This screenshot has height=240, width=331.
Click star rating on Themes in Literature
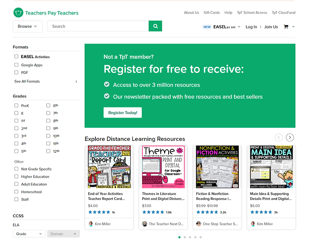[153, 212]
